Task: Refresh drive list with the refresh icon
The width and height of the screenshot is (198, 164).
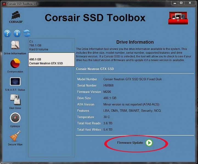Action: tap(27, 33)
